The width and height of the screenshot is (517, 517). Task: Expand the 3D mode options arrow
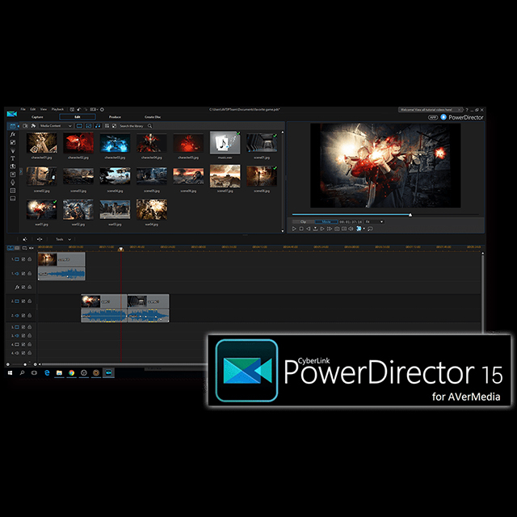364,229
